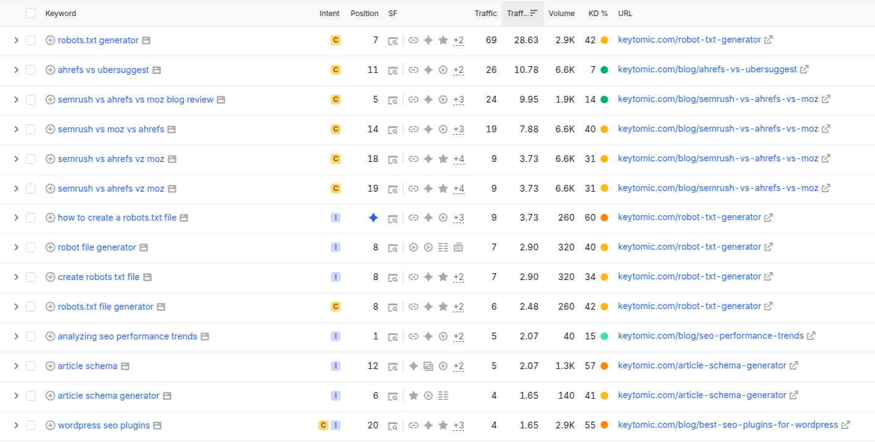The height and width of the screenshot is (442, 875).
Task: Click the plus icon beside article schema keyword
Action: pos(51,366)
